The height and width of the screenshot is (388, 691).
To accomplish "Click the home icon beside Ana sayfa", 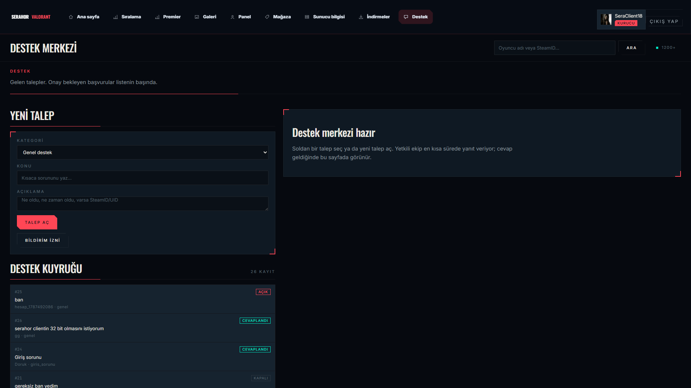I will 71,17.
